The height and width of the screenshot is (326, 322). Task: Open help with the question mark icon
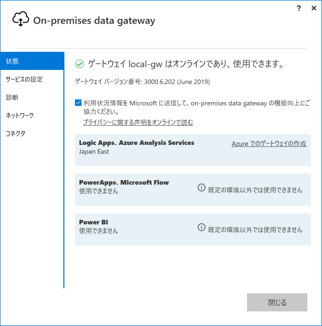(x=299, y=8)
